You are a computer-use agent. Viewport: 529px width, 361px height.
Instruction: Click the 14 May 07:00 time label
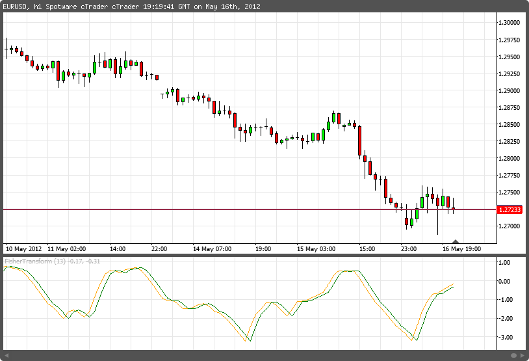point(213,248)
